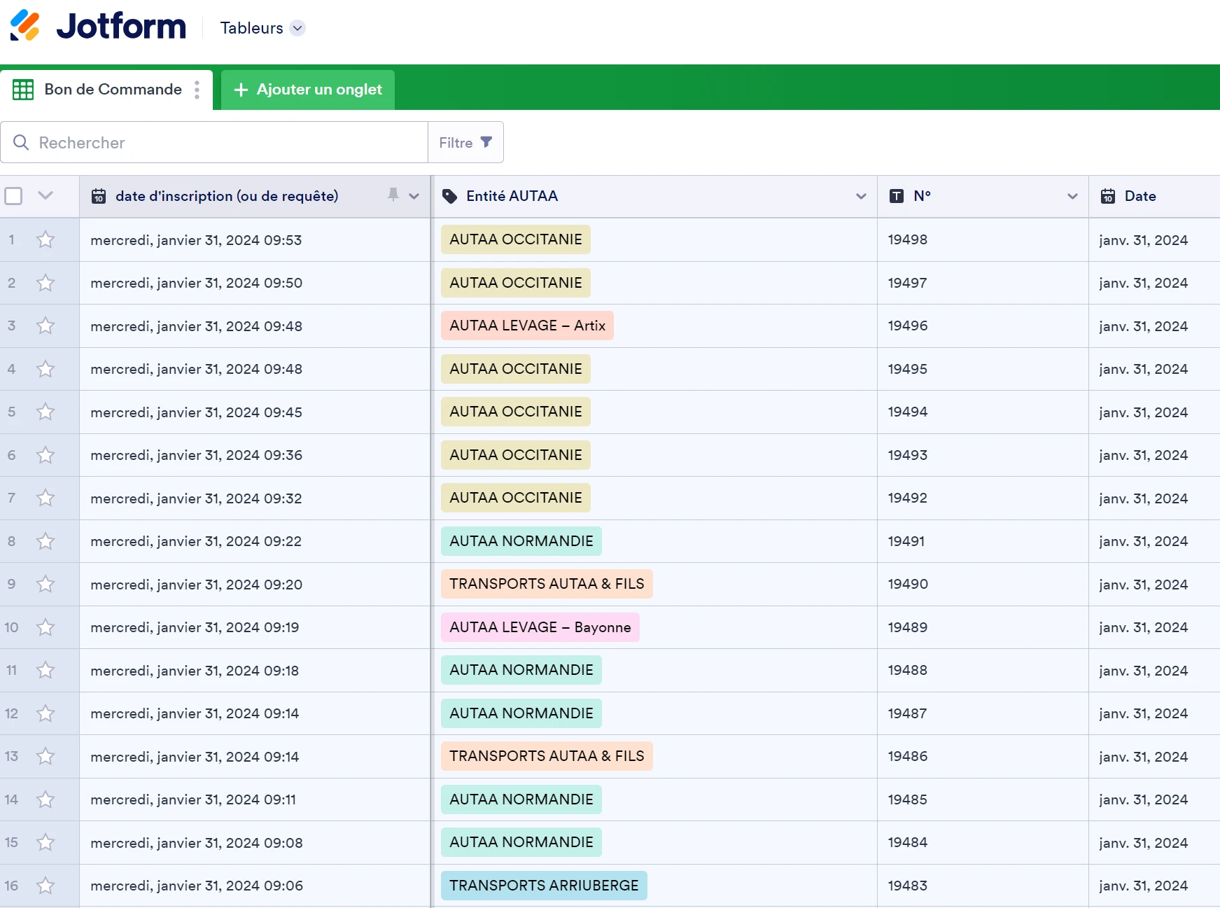Image resolution: width=1220 pixels, height=908 pixels.
Task: Click the pink AUTAA LEVAGE – Bayonne tag
Action: coord(540,627)
